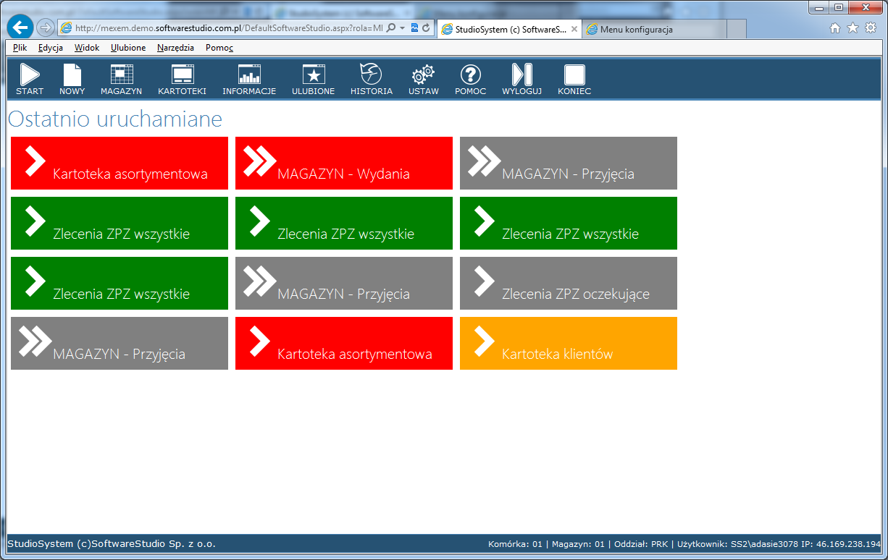This screenshot has height=560, width=888.
Task: Open MAGAZYN - Przyjęcia tile beside Zlecenia ZPZ oczekujące
Action: pos(344,283)
